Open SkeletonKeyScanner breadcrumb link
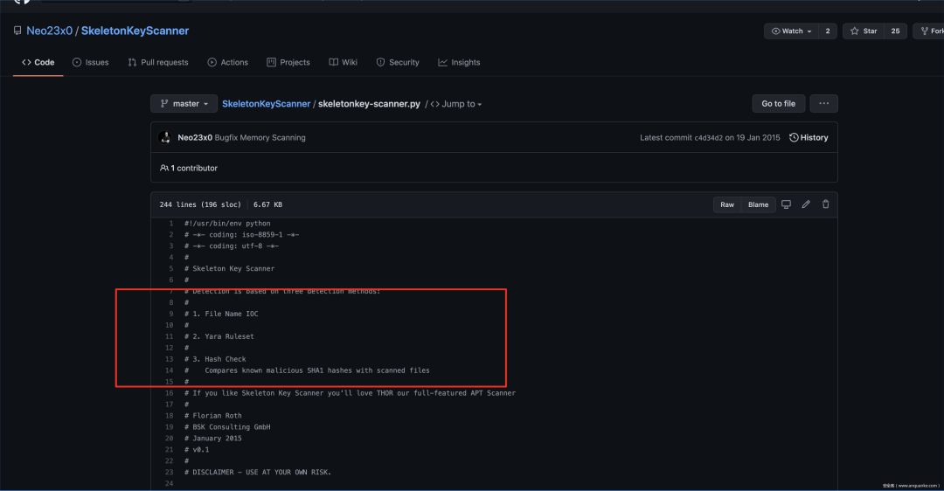 click(x=266, y=103)
